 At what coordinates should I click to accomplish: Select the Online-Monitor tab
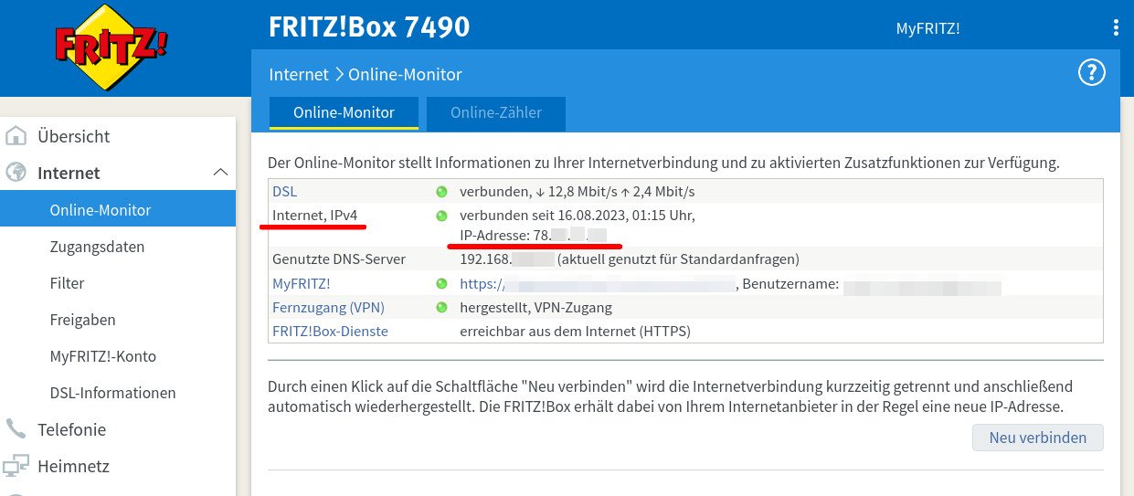[344, 113]
